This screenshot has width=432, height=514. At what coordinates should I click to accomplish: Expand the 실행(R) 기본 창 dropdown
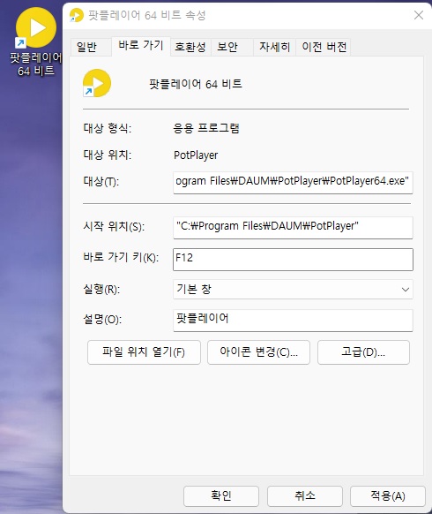[293, 289]
